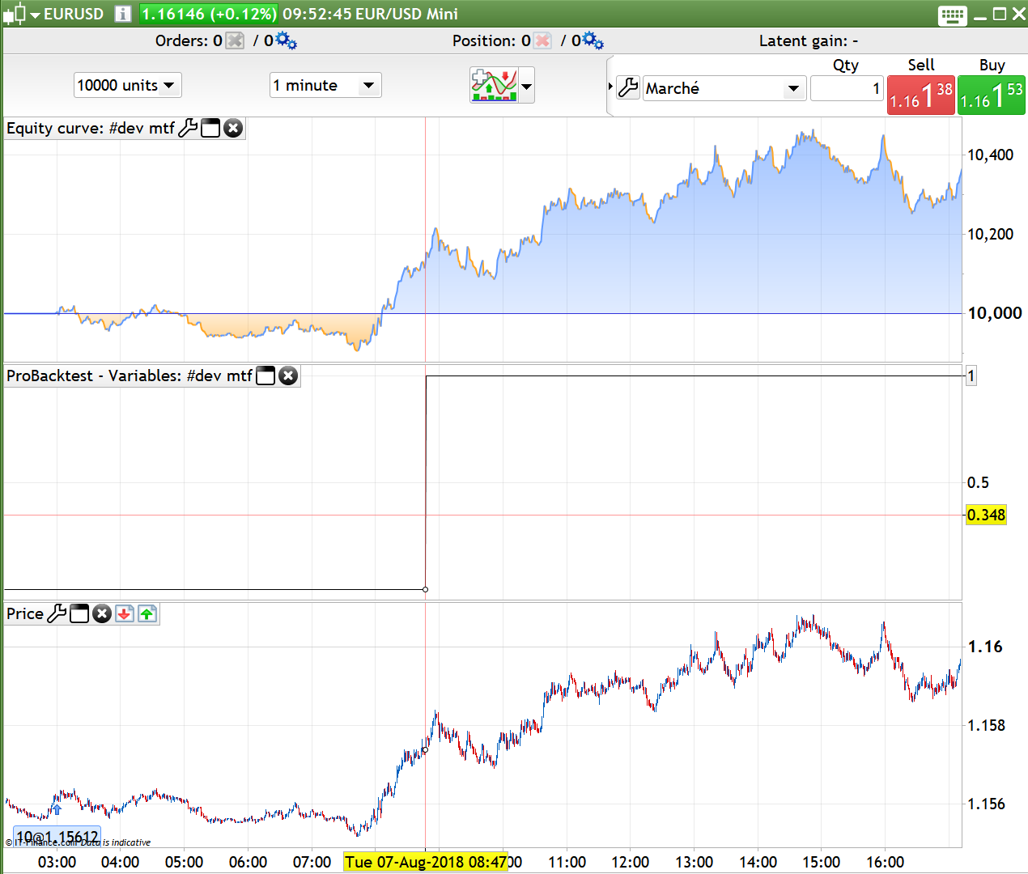
Task: Click the Qty input field
Action: click(847, 88)
